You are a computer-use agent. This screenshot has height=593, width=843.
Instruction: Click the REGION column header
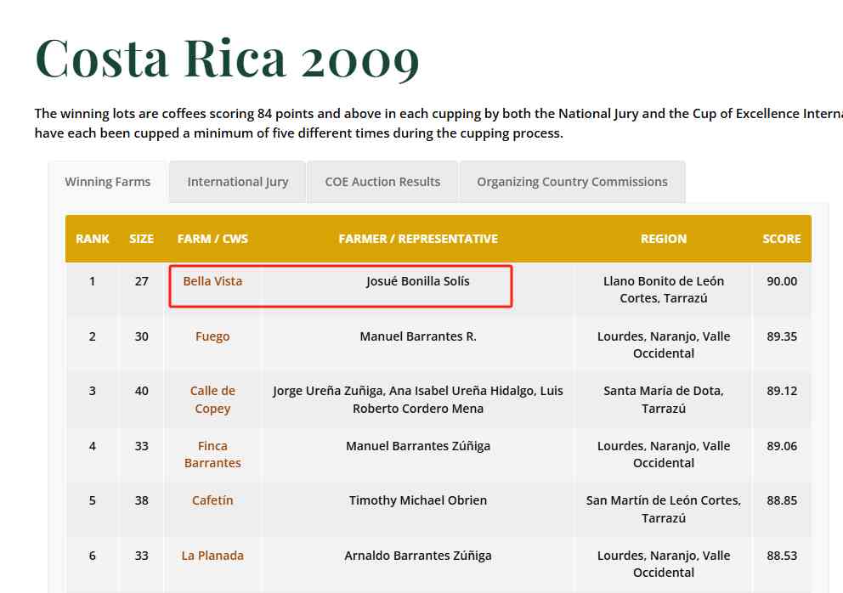(664, 239)
